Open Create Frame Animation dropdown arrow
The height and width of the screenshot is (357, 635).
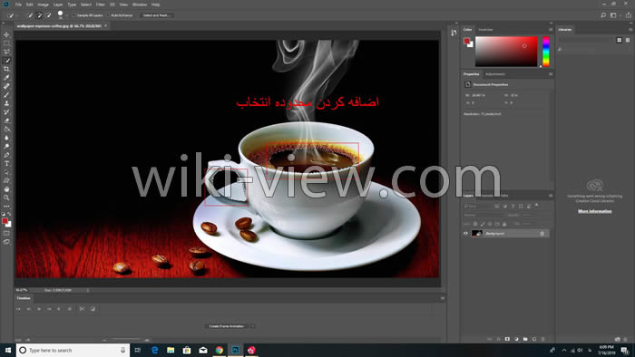pyautogui.click(x=252, y=326)
